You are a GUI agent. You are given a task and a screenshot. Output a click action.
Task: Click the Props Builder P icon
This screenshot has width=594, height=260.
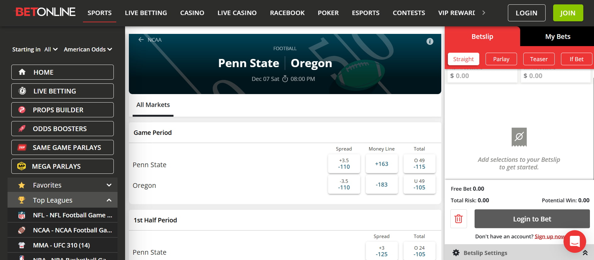[22, 110]
